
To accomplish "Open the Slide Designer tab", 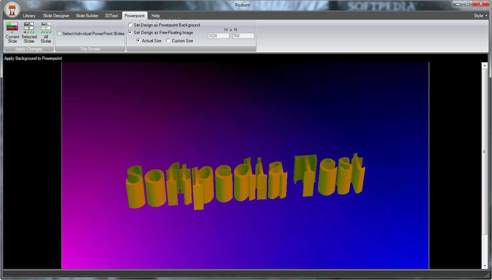I will 56,16.
